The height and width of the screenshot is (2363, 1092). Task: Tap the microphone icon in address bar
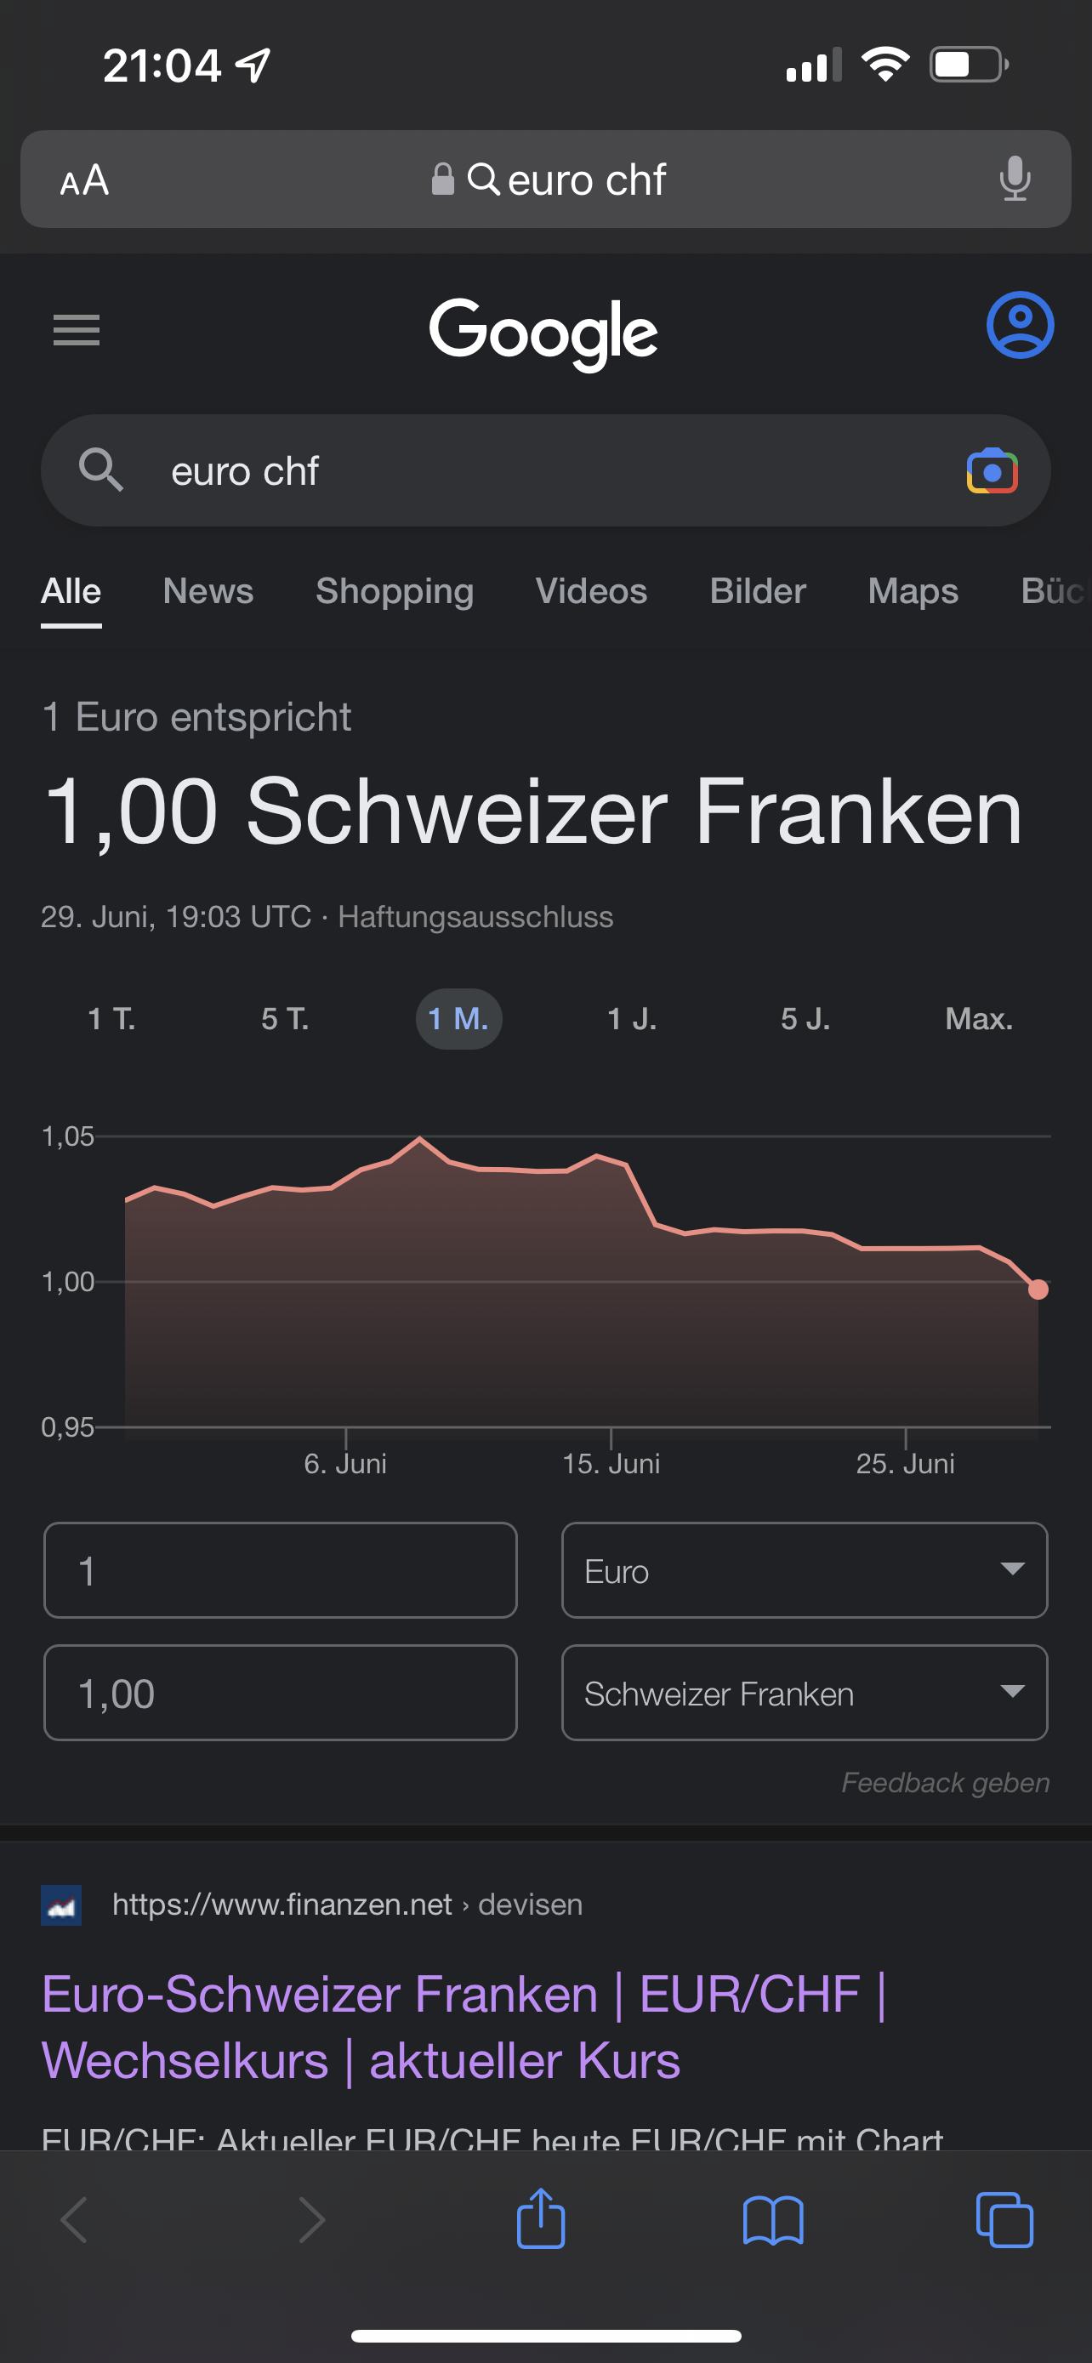tap(1014, 179)
